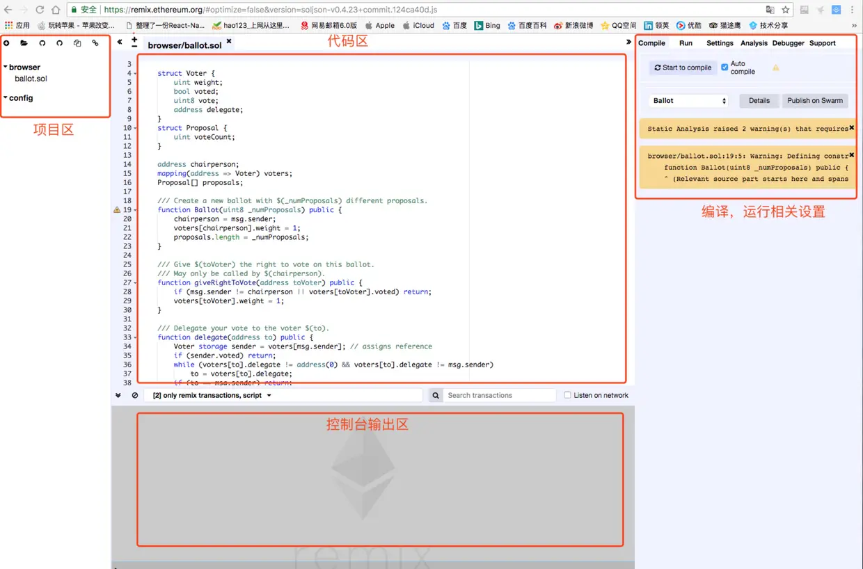The width and height of the screenshot is (863, 569).
Task: Click the translate page icon
Action: [770, 10]
